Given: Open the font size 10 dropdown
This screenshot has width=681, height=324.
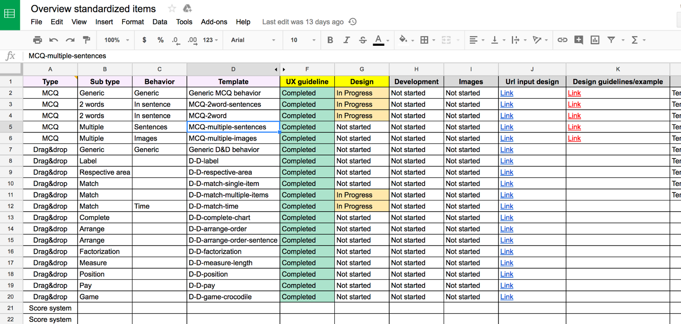Looking at the screenshot, I should pos(303,40).
